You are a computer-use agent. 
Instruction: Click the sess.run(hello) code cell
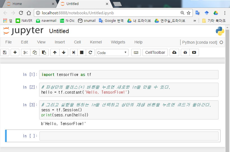(x=129, y=110)
